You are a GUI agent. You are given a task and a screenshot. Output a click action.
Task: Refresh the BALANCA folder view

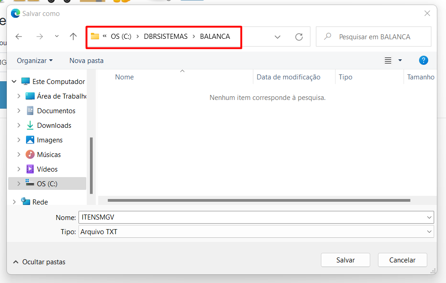click(299, 37)
